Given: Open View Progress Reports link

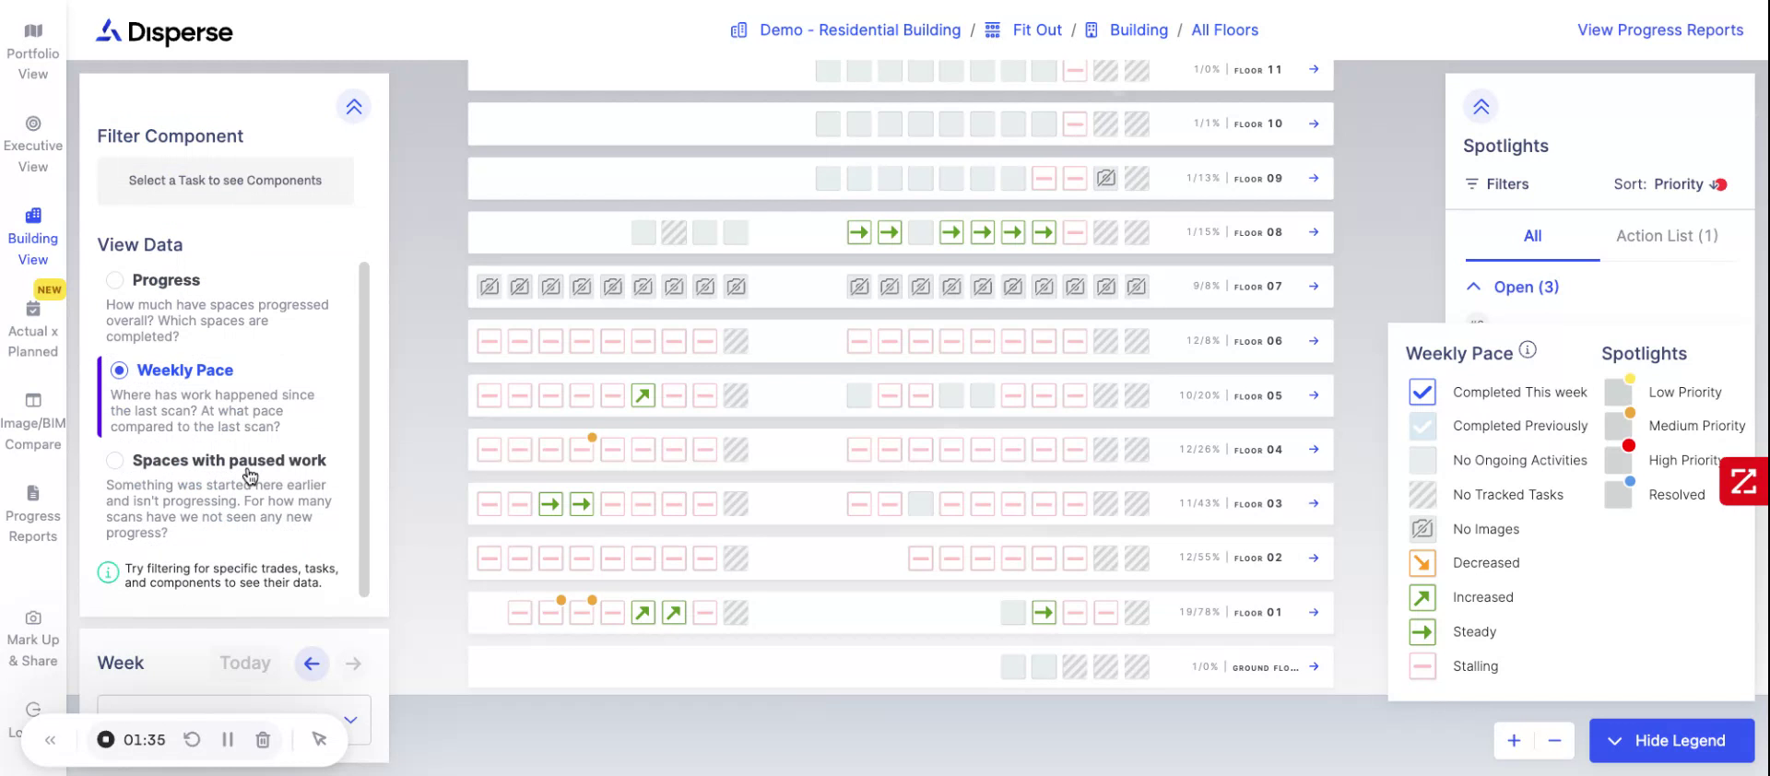Looking at the screenshot, I should [x=1660, y=29].
